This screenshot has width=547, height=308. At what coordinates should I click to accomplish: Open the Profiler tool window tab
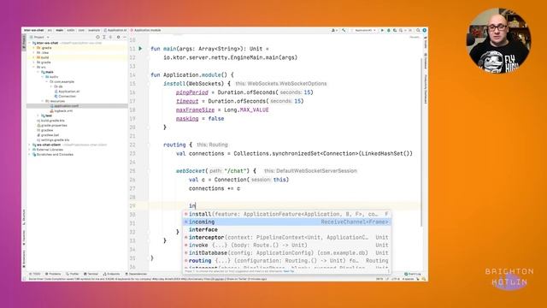click(73, 274)
